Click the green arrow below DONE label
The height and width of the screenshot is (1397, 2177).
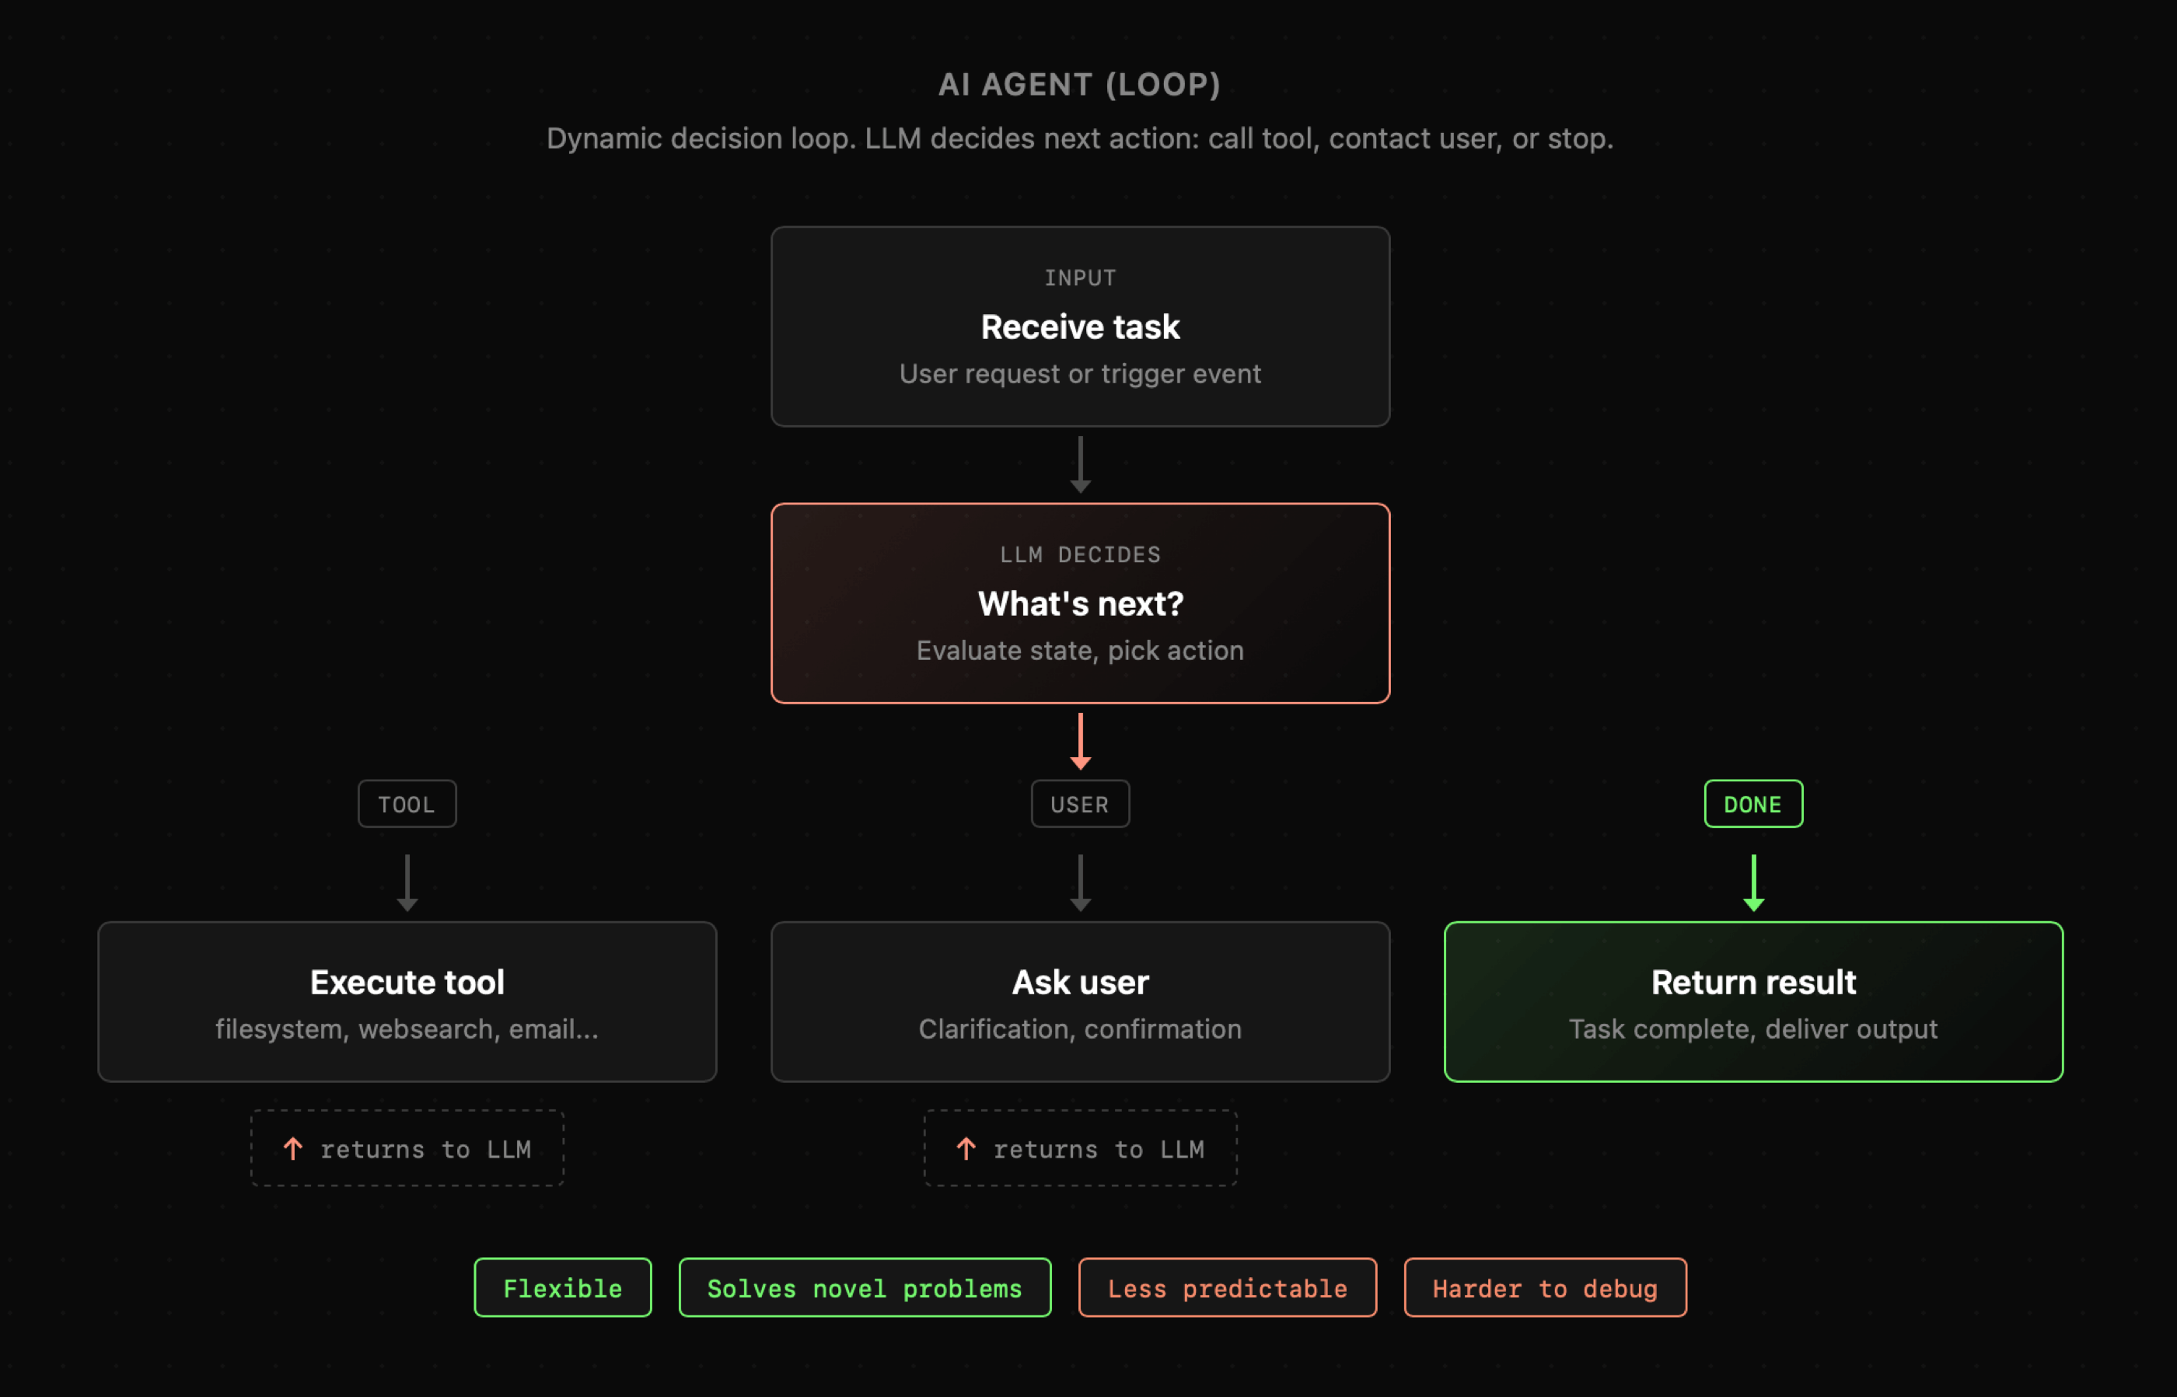coord(1752,882)
